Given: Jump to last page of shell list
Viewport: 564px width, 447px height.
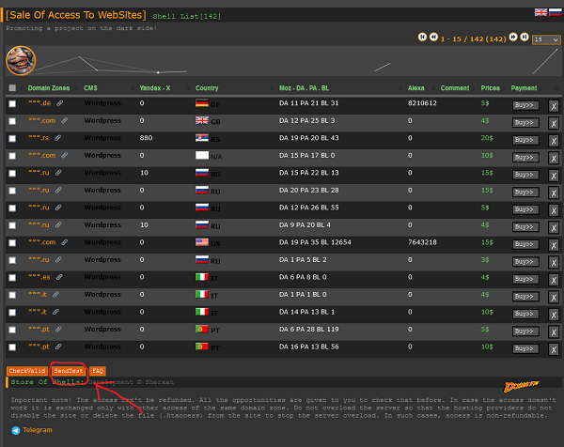Looking at the screenshot, I should coord(525,37).
